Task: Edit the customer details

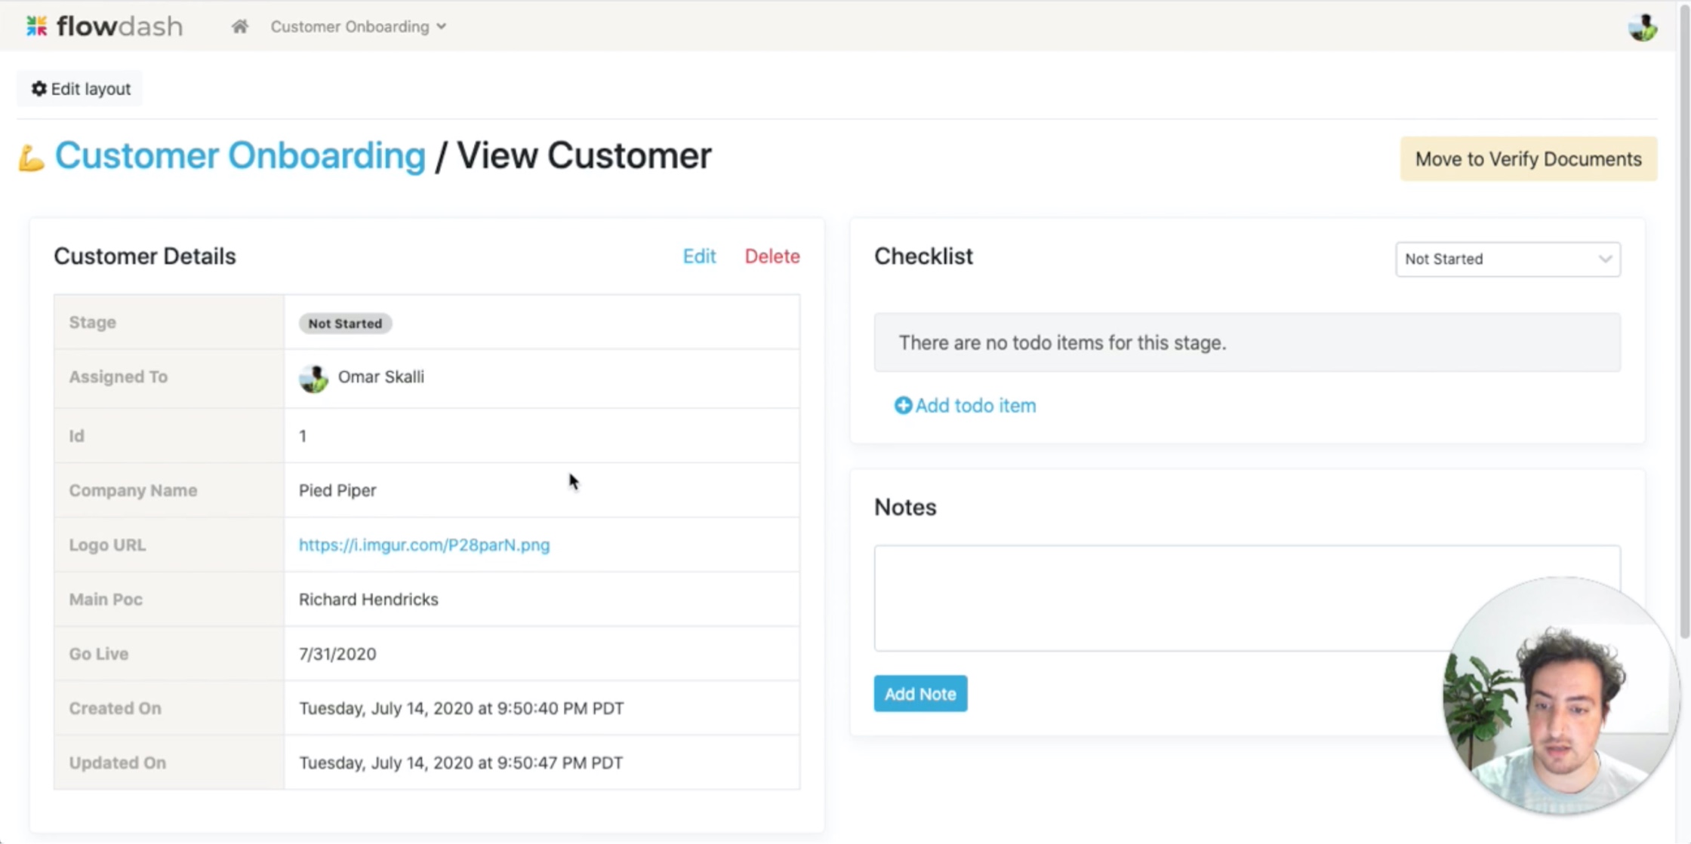Action: pyautogui.click(x=698, y=256)
